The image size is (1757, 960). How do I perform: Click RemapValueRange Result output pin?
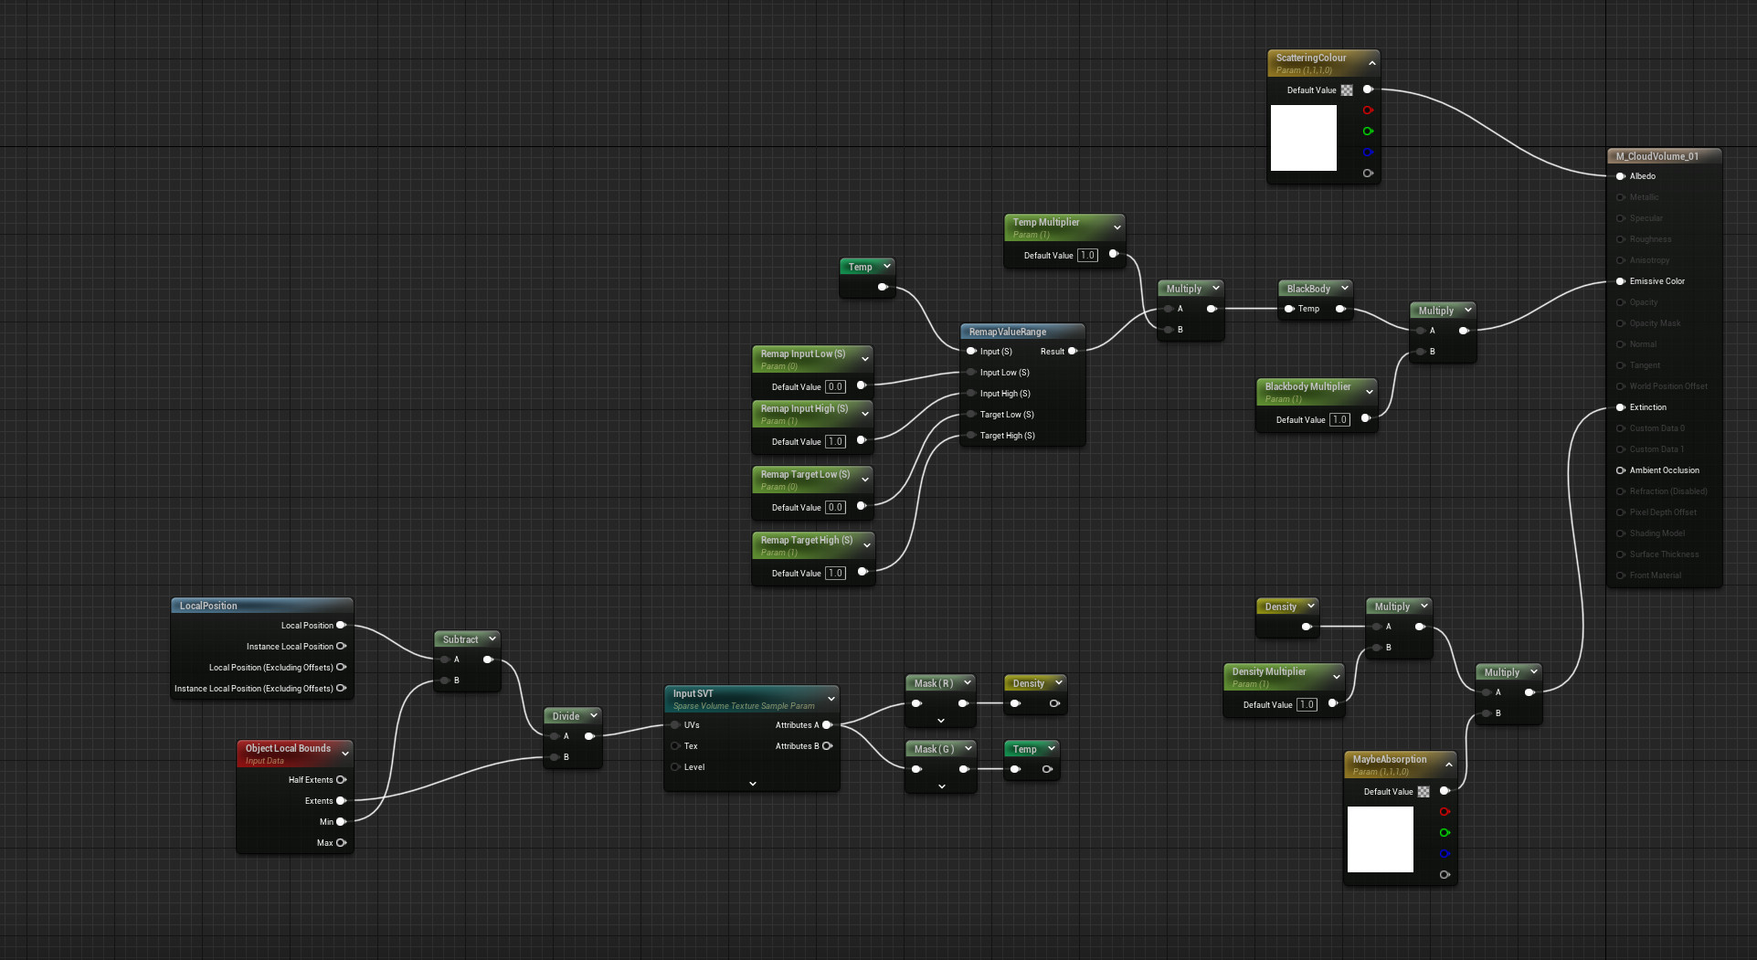tap(1073, 352)
